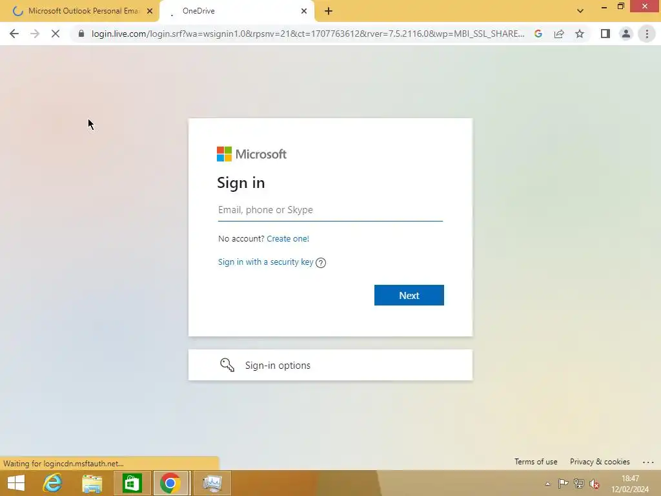Click Sign in with a security key
The height and width of the screenshot is (496, 661).
pos(265,262)
